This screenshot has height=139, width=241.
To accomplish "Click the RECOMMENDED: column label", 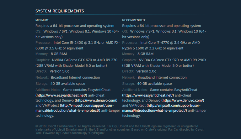I will pos(134,20).
